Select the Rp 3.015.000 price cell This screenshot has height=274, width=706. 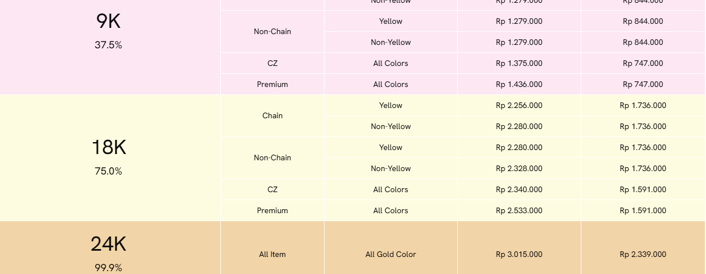[519, 254]
